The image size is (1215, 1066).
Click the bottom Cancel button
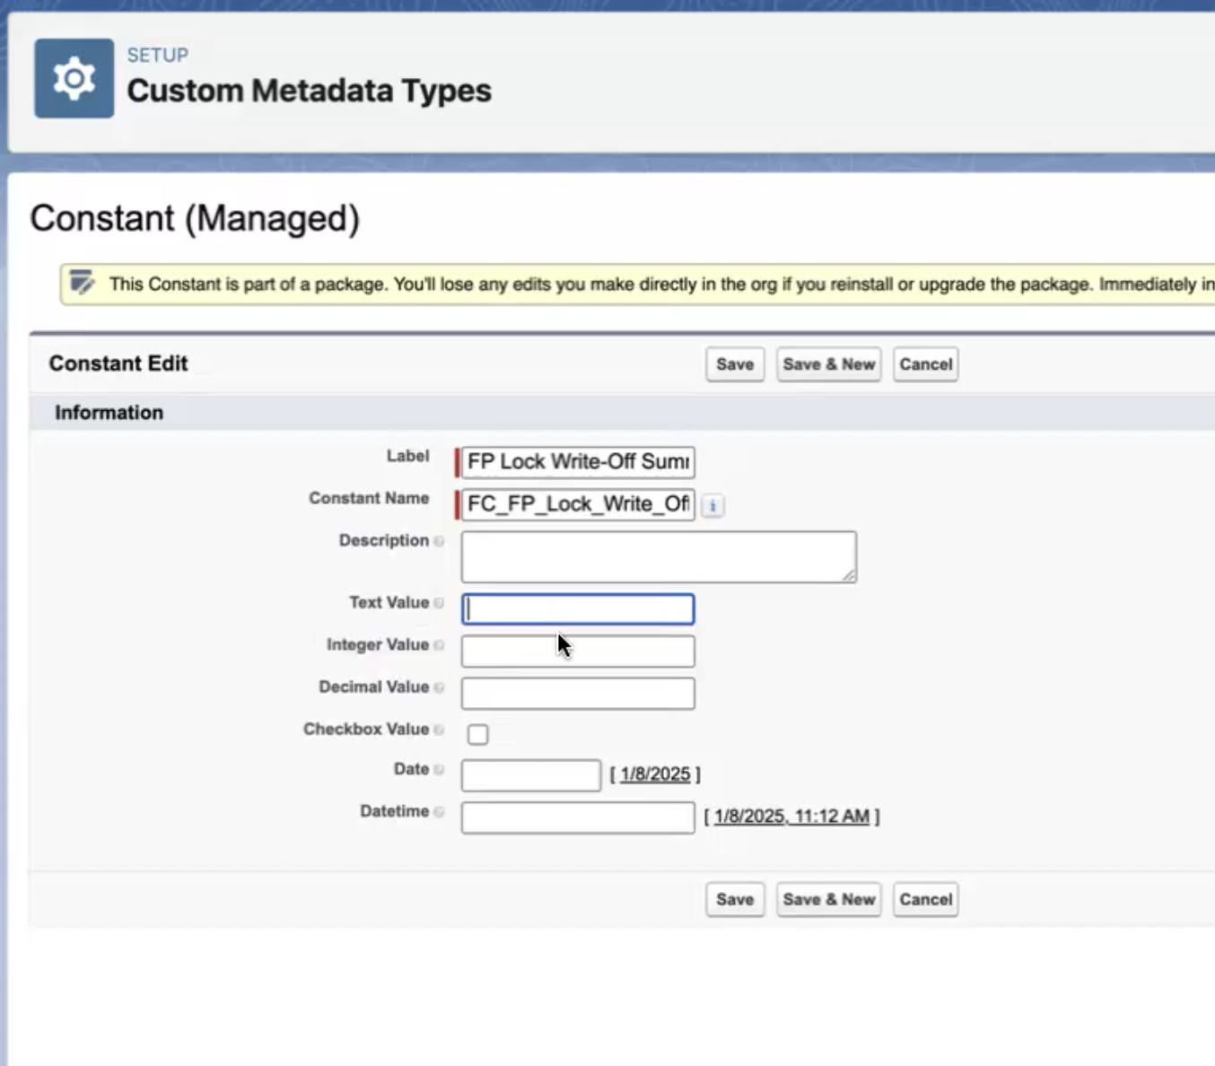point(926,899)
